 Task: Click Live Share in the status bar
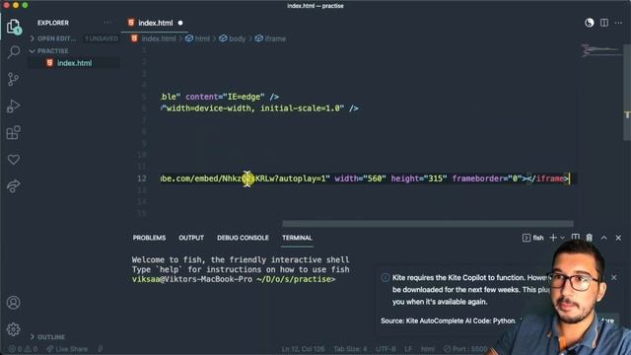67,349
